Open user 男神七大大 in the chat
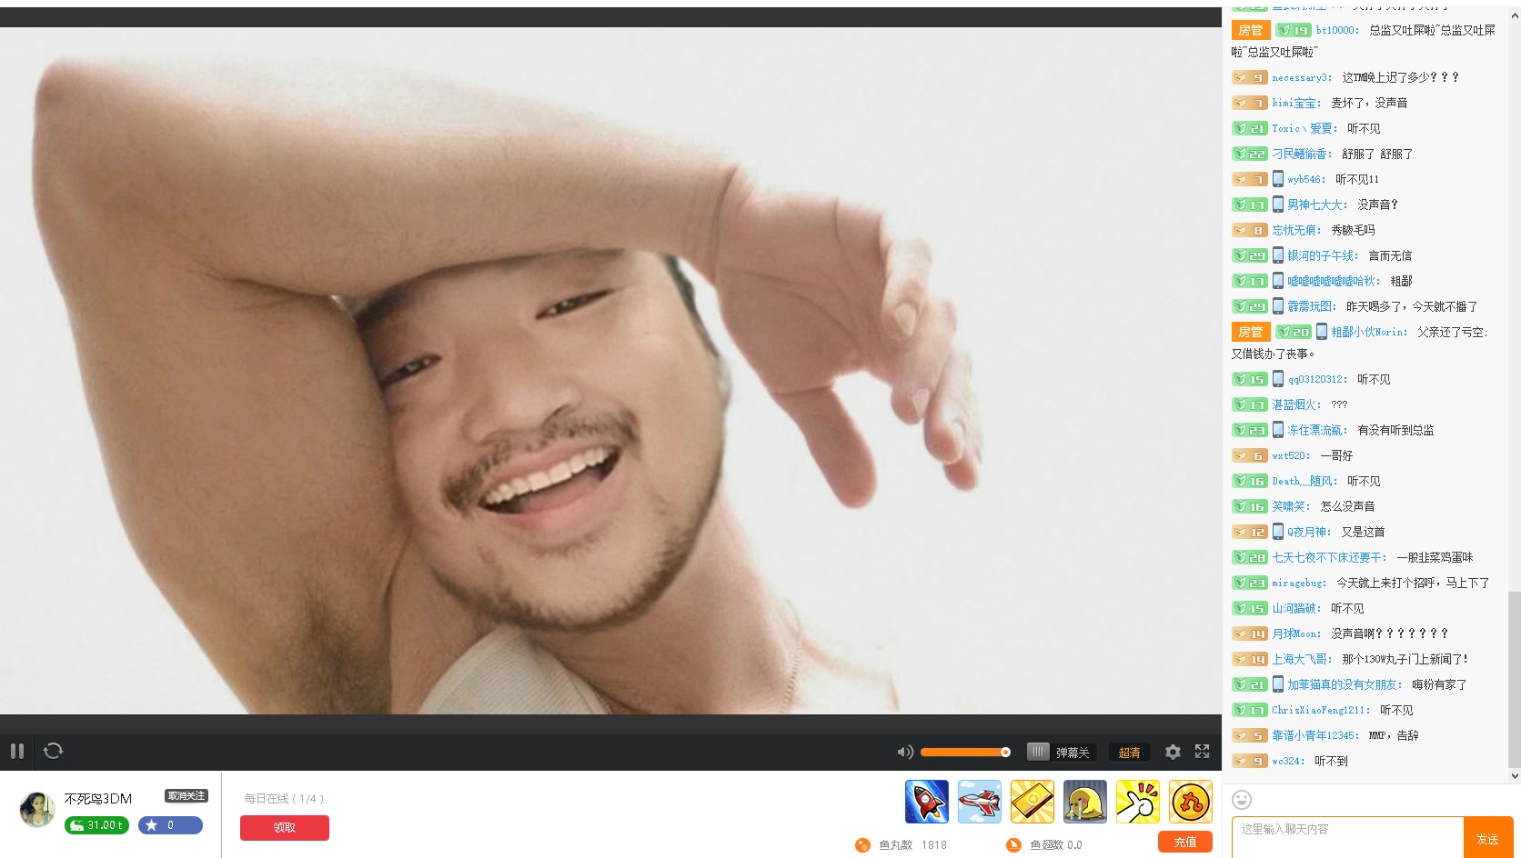The height and width of the screenshot is (858, 1521). 1317,205
